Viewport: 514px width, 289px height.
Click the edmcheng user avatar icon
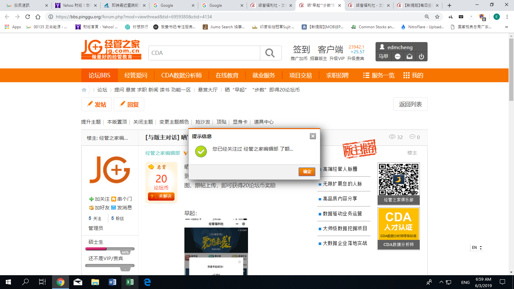click(x=382, y=47)
